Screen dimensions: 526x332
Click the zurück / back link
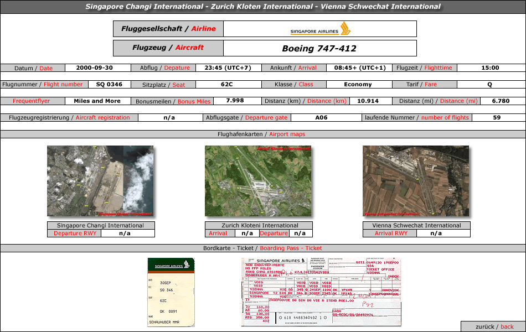(x=494, y=326)
